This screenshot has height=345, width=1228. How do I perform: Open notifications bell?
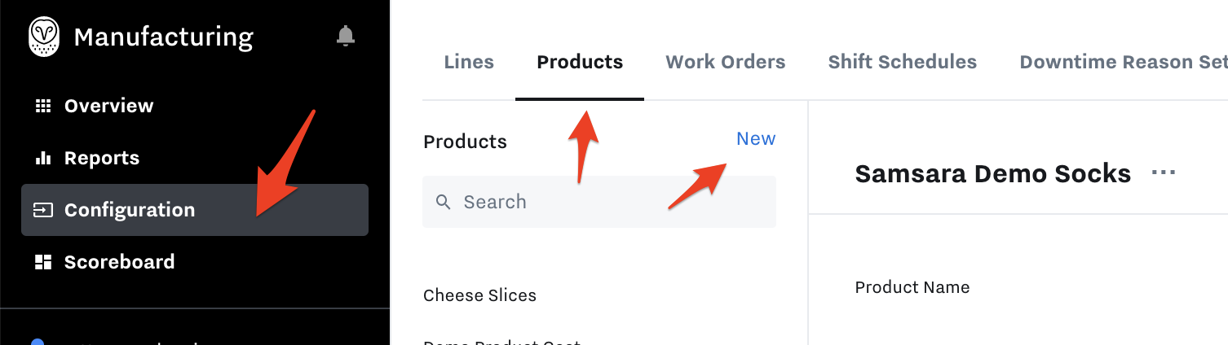coord(346,36)
